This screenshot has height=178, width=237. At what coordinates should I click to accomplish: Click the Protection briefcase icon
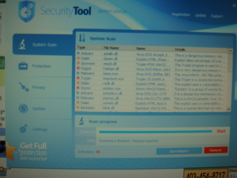click(23, 66)
